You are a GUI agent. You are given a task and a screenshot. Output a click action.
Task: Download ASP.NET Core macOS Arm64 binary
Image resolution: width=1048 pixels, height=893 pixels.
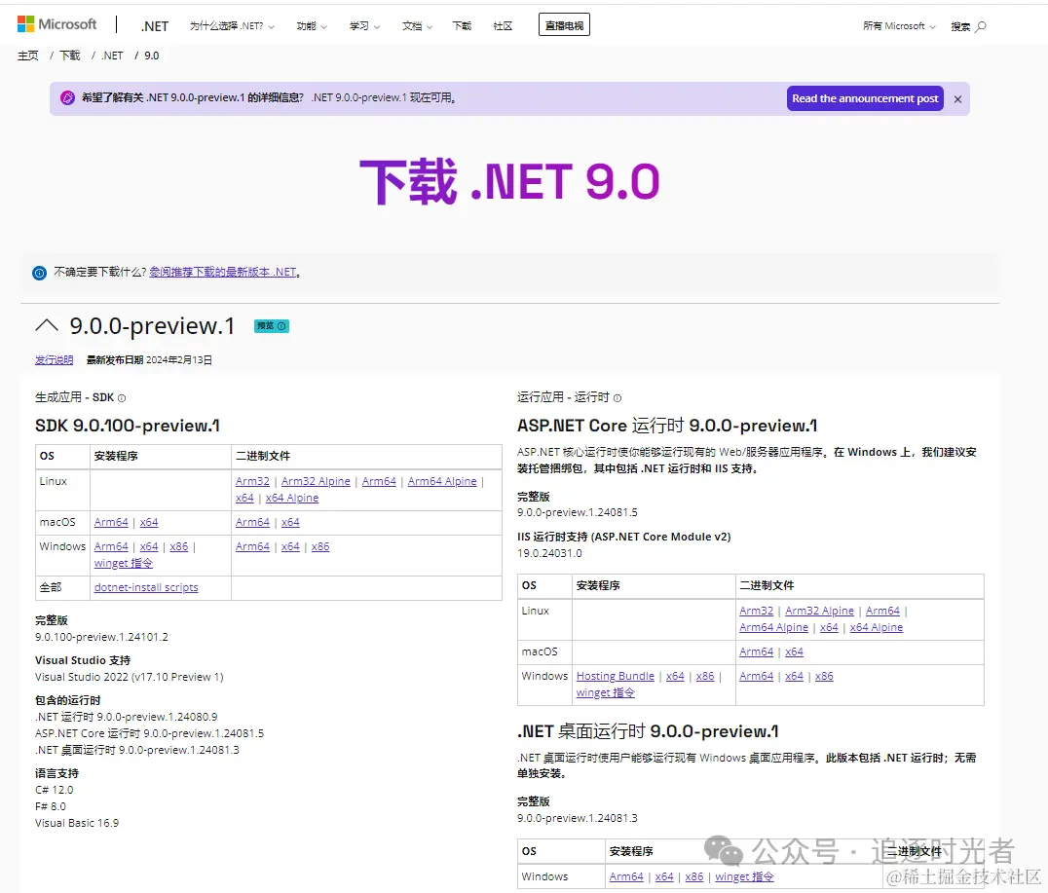(757, 651)
